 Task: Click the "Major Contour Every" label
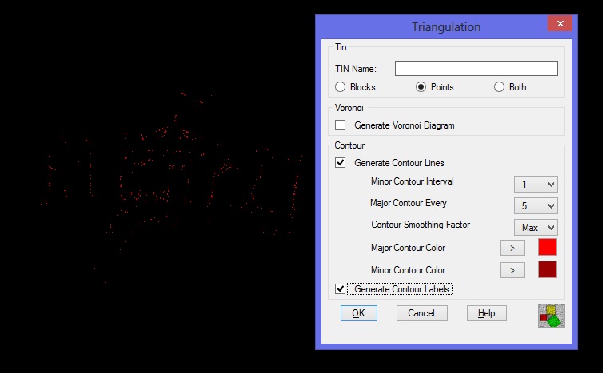408,203
